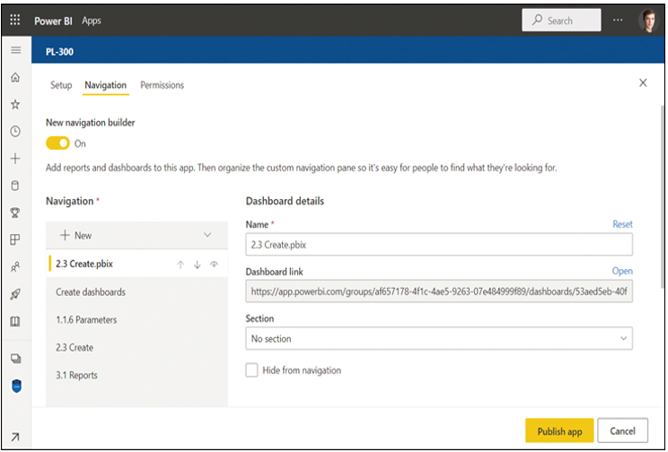Screen dimensions: 668x452
Task: Open the user profile avatar
Action: coord(648,20)
